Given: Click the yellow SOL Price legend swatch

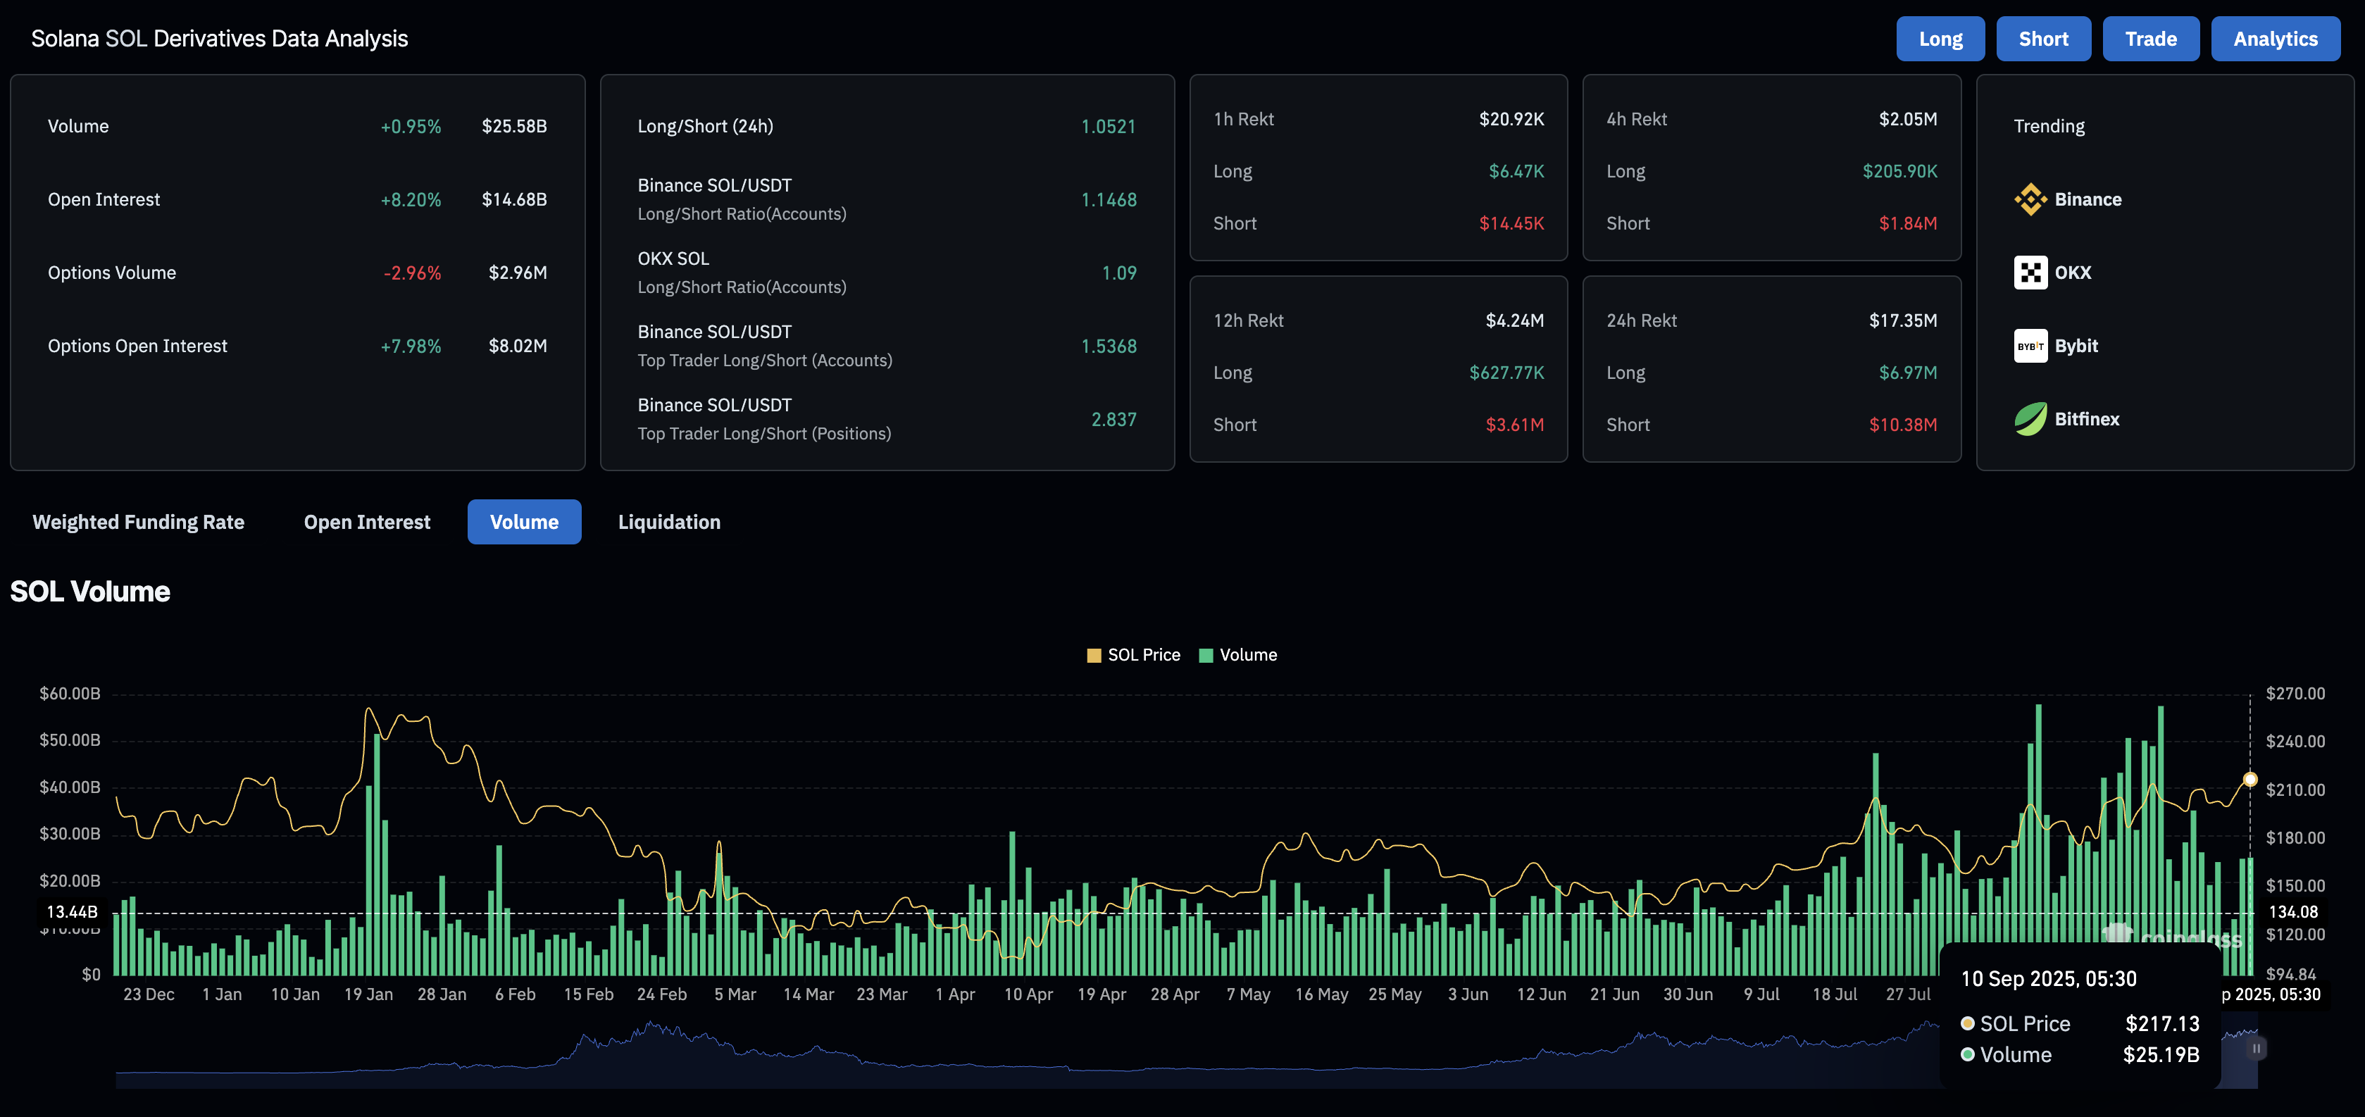Looking at the screenshot, I should 1094,655.
